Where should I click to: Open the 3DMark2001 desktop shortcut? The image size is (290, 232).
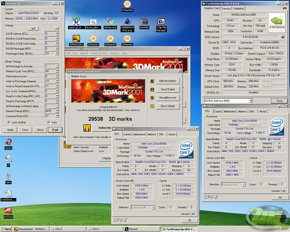[x=76, y=40]
